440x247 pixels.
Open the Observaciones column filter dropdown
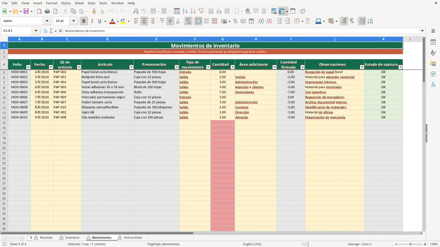coord(362,67)
